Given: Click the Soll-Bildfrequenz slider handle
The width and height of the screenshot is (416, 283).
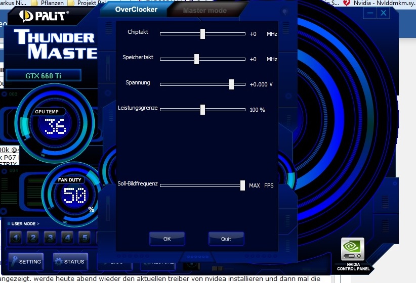Looking at the screenshot, I should click(x=242, y=185).
